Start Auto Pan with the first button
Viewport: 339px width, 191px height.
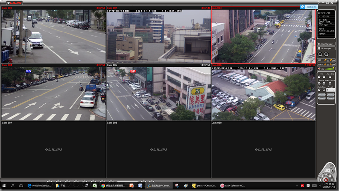(319, 90)
